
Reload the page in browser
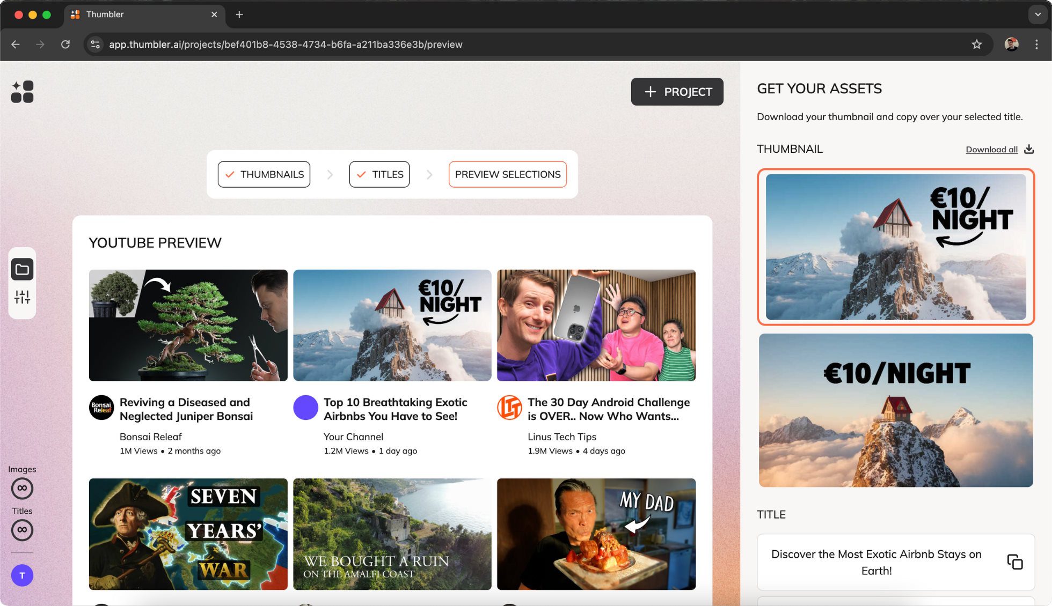[x=65, y=45]
